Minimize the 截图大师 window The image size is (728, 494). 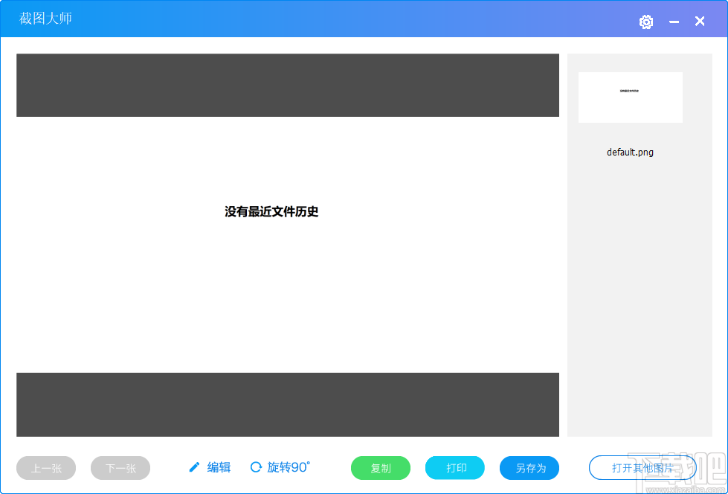tap(674, 22)
